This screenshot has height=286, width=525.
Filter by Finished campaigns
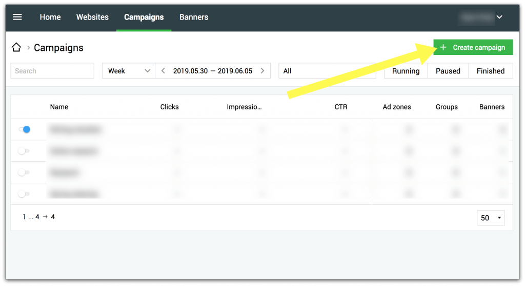[x=491, y=71]
